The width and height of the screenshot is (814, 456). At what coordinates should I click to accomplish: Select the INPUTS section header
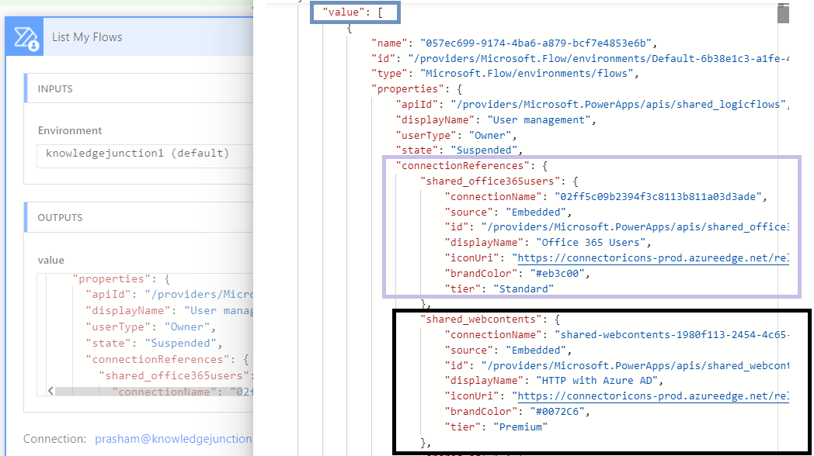coord(55,88)
